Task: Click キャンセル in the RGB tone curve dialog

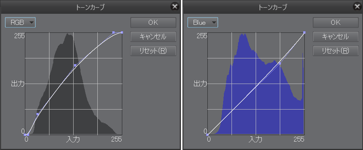Action: pos(153,37)
